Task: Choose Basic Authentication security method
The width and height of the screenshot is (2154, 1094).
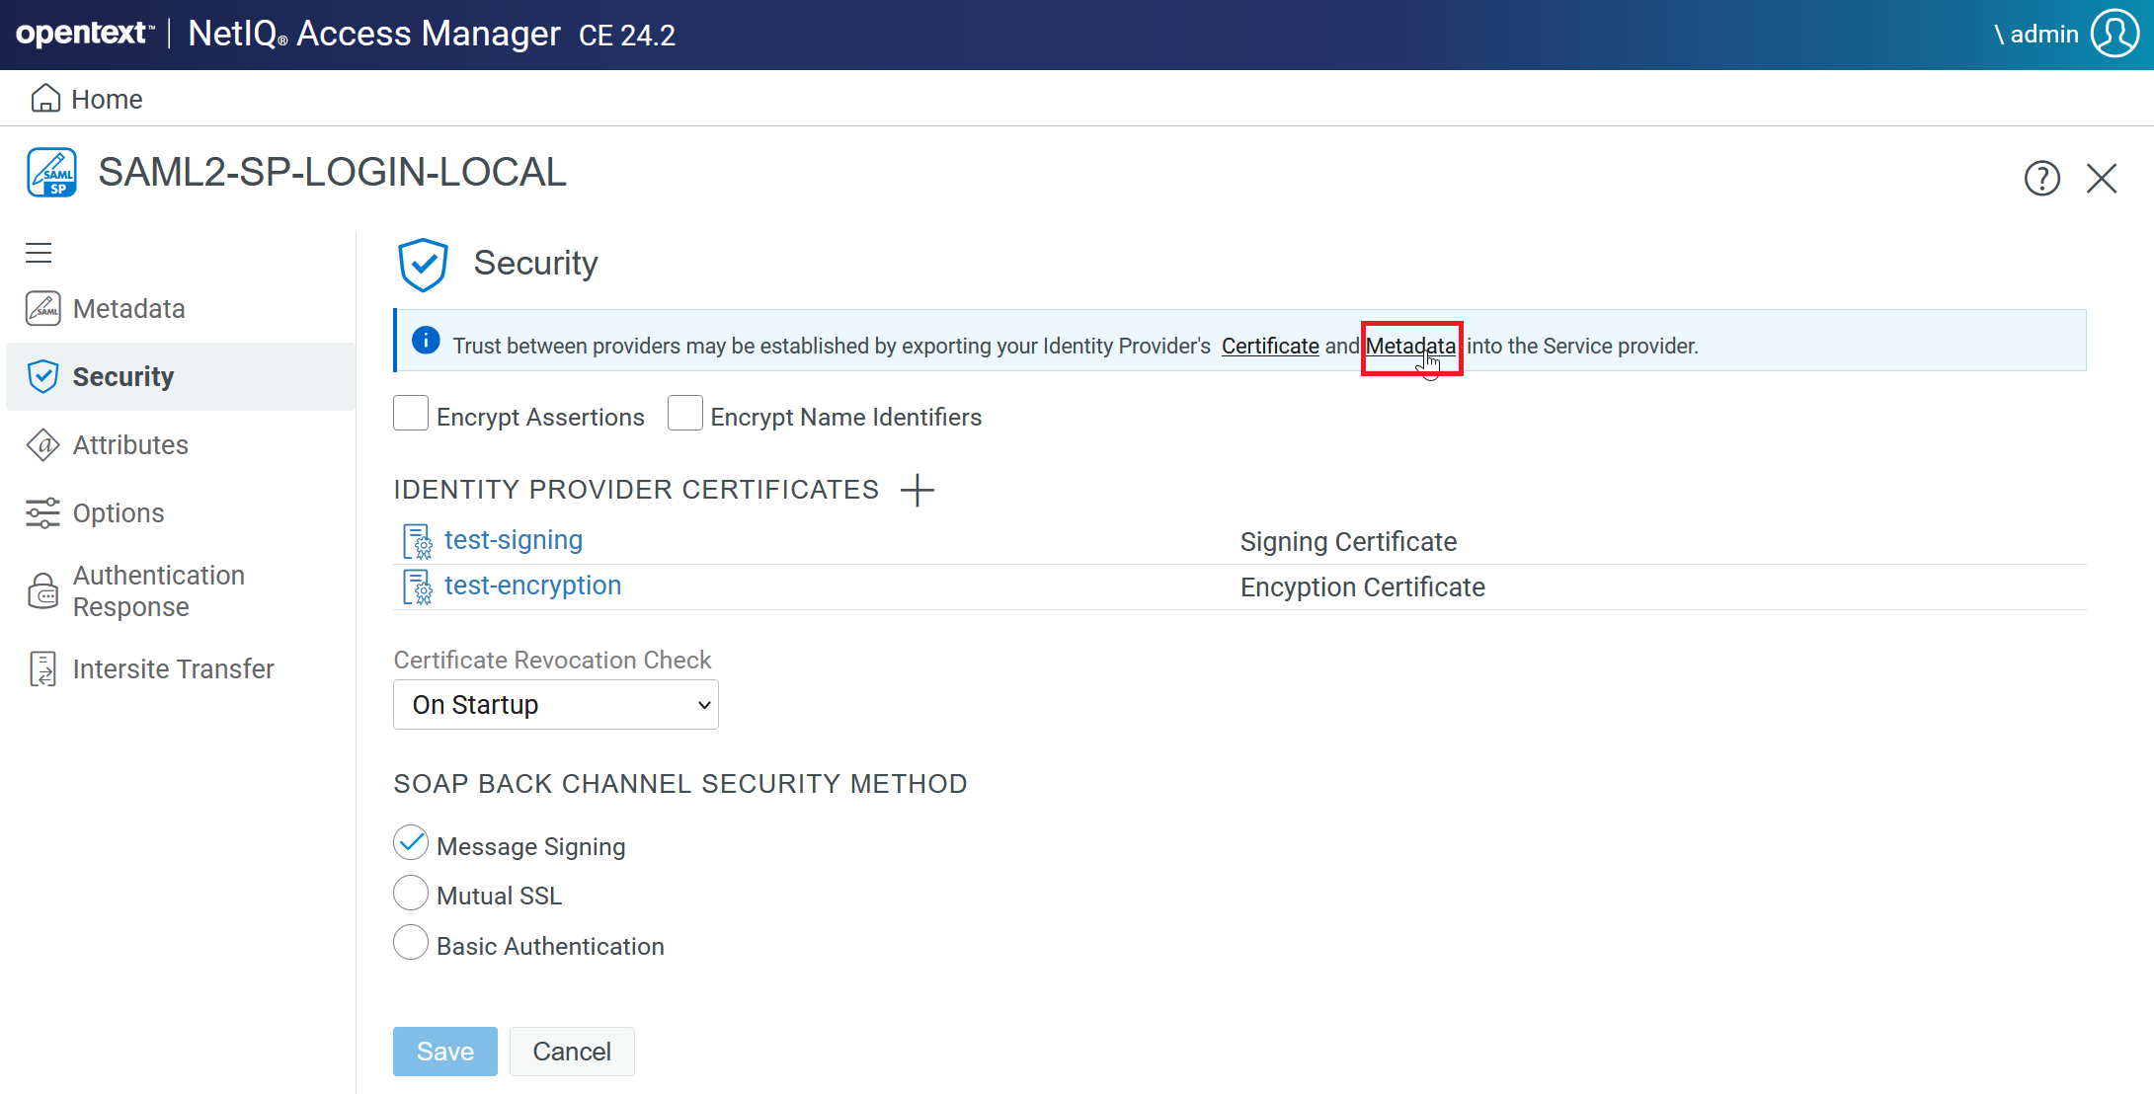Action: click(411, 943)
